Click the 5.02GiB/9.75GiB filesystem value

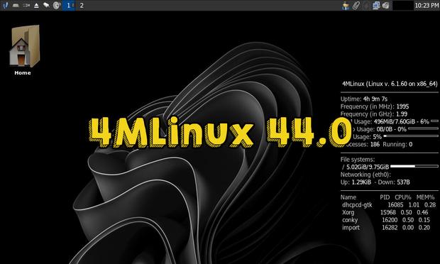pyautogui.click(x=368, y=167)
